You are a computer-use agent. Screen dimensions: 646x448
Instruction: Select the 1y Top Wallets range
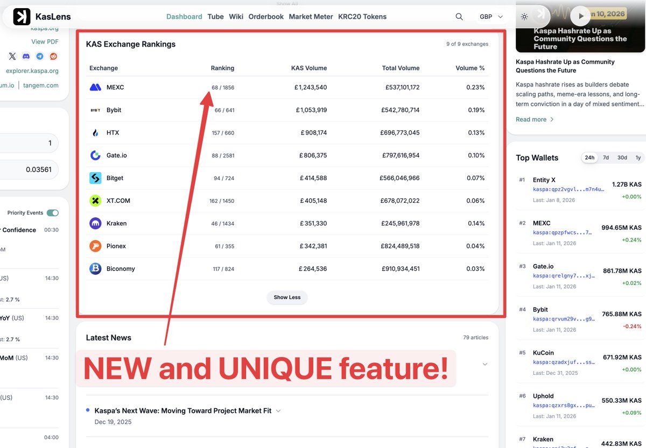click(638, 158)
